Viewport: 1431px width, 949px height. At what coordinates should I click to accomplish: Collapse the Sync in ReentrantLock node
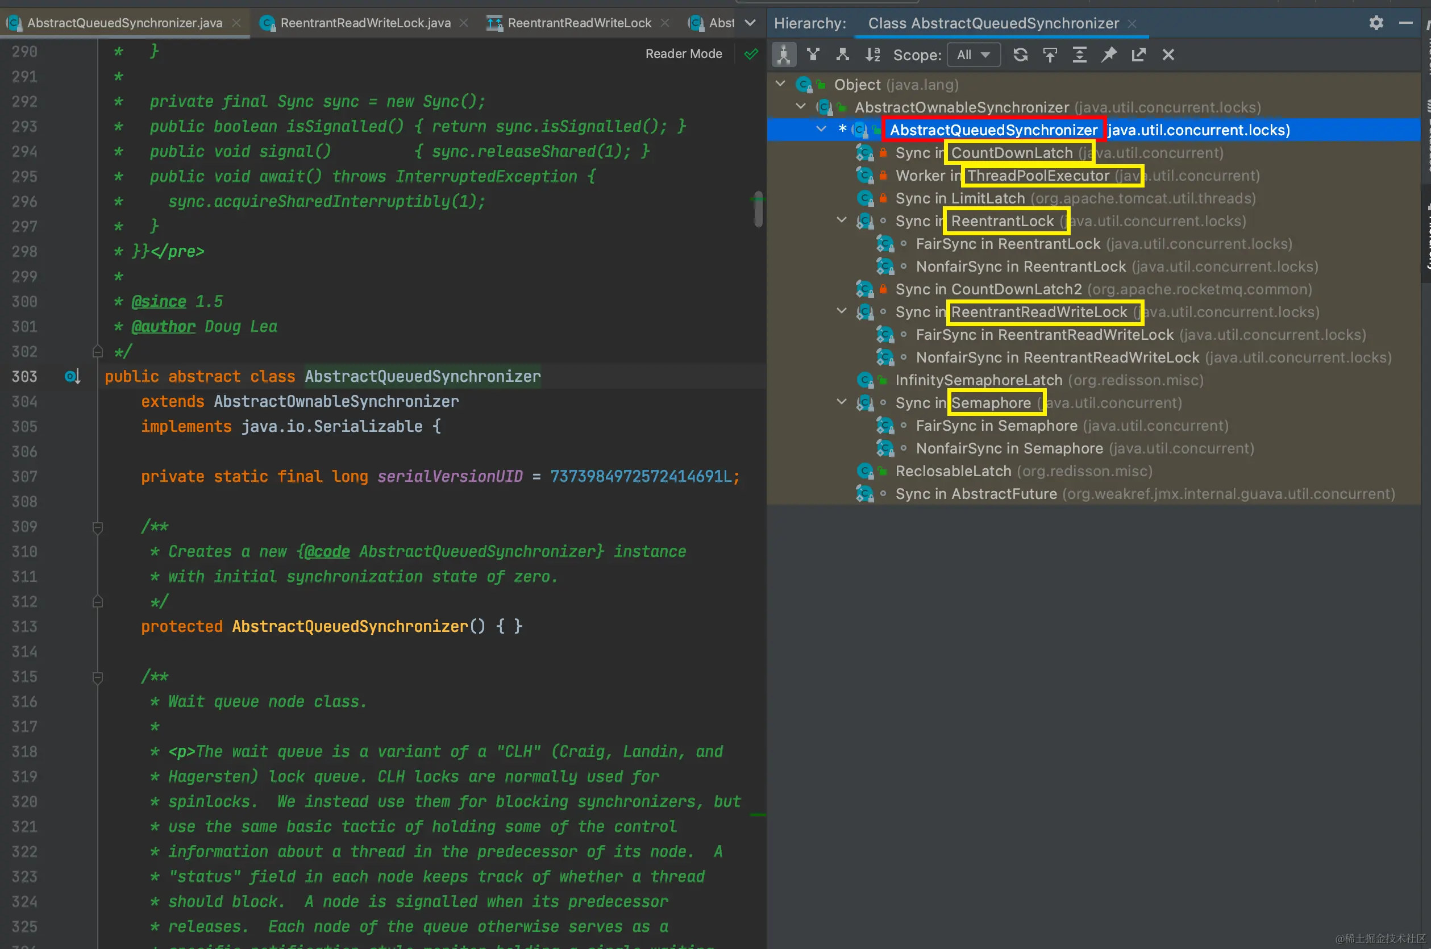(842, 221)
